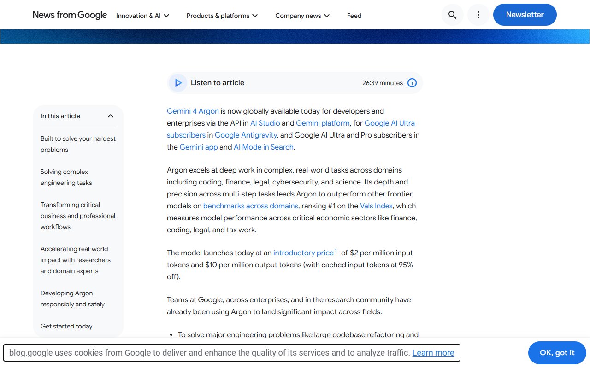Expand the Company news menu
This screenshot has height=368, width=590.
point(302,16)
